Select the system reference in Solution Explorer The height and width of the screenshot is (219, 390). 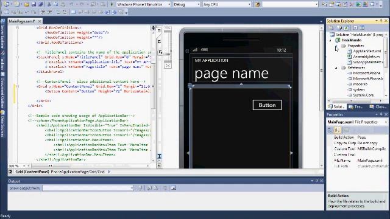pos(359,89)
